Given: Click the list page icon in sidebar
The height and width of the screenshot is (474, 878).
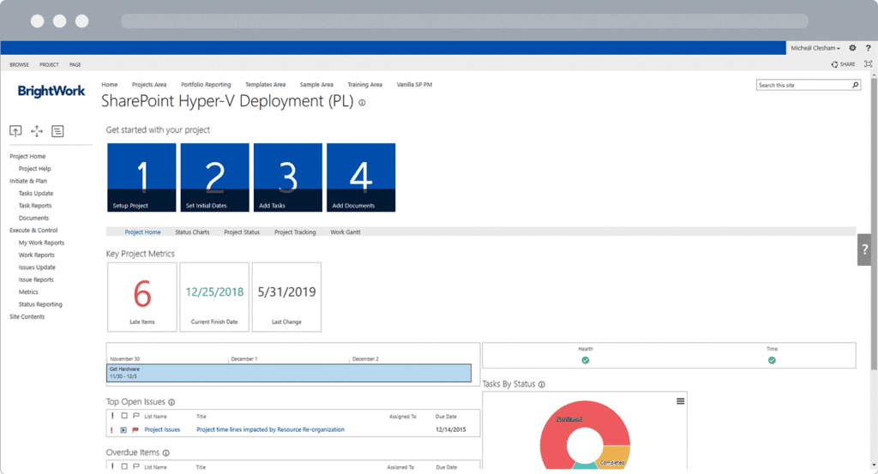Looking at the screenshot, I should (57, 131).
